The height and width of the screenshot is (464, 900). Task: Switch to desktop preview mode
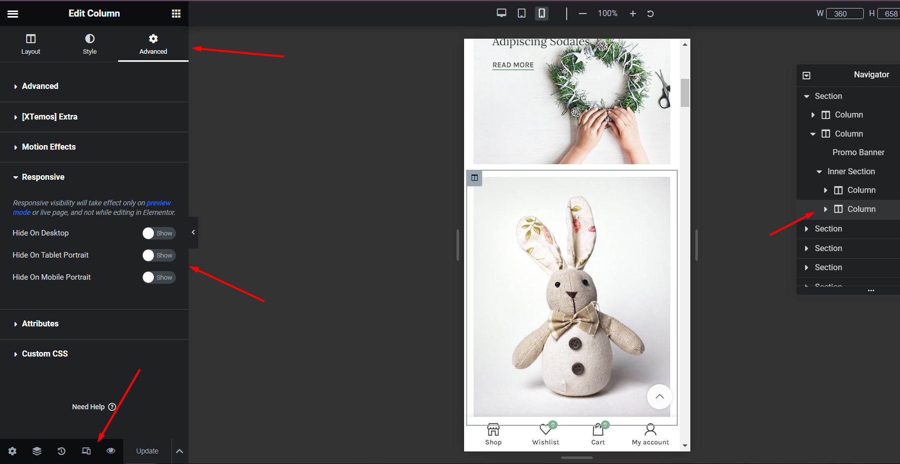[501, 13]
